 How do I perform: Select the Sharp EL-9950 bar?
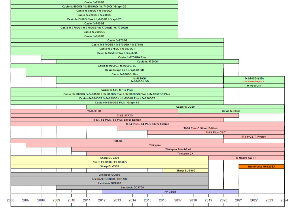coord(186,170)
